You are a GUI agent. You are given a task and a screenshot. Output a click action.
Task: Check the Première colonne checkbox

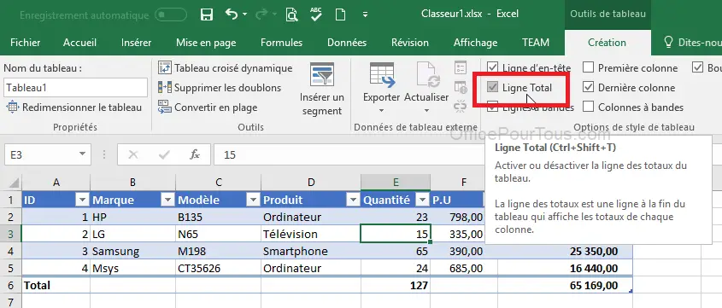[x=588, y=68]
